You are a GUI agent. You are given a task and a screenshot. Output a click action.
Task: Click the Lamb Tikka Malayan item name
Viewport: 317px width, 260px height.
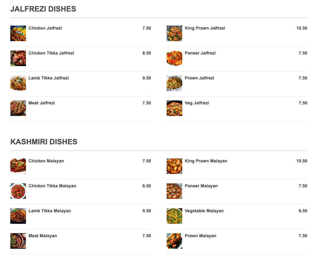(x=50, y=211)
